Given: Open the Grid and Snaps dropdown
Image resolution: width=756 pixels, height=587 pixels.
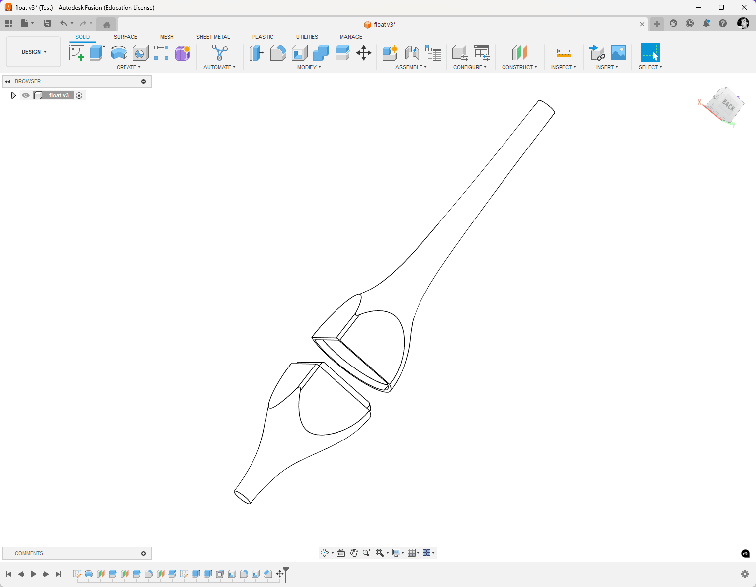Looking at the screenshot, I should pos(414,553).
